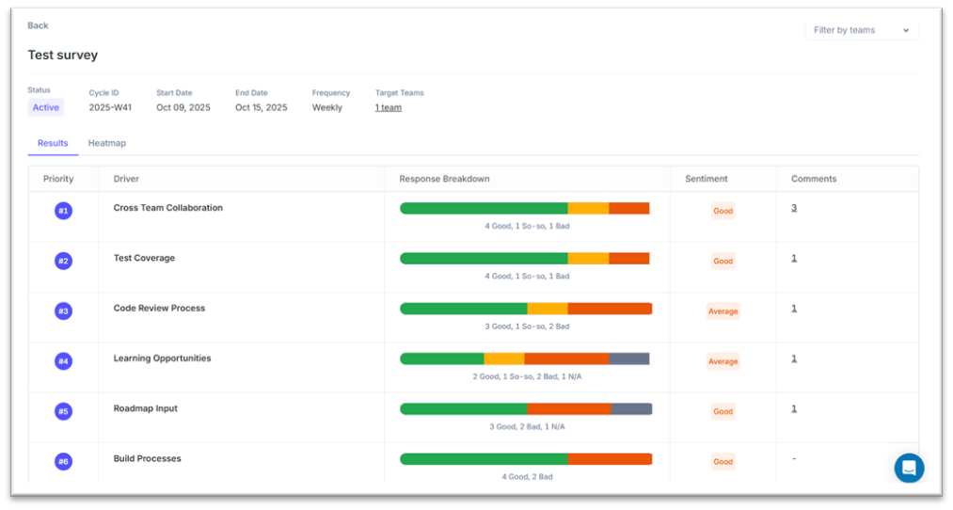Switch to the Heatmap tab
953x510 pixels.
pos(106,143)
